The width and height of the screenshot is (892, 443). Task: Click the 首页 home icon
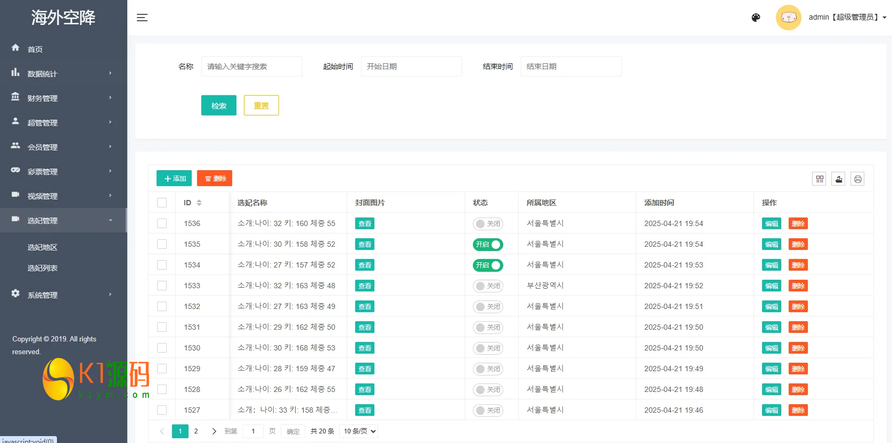pos(15,48)
